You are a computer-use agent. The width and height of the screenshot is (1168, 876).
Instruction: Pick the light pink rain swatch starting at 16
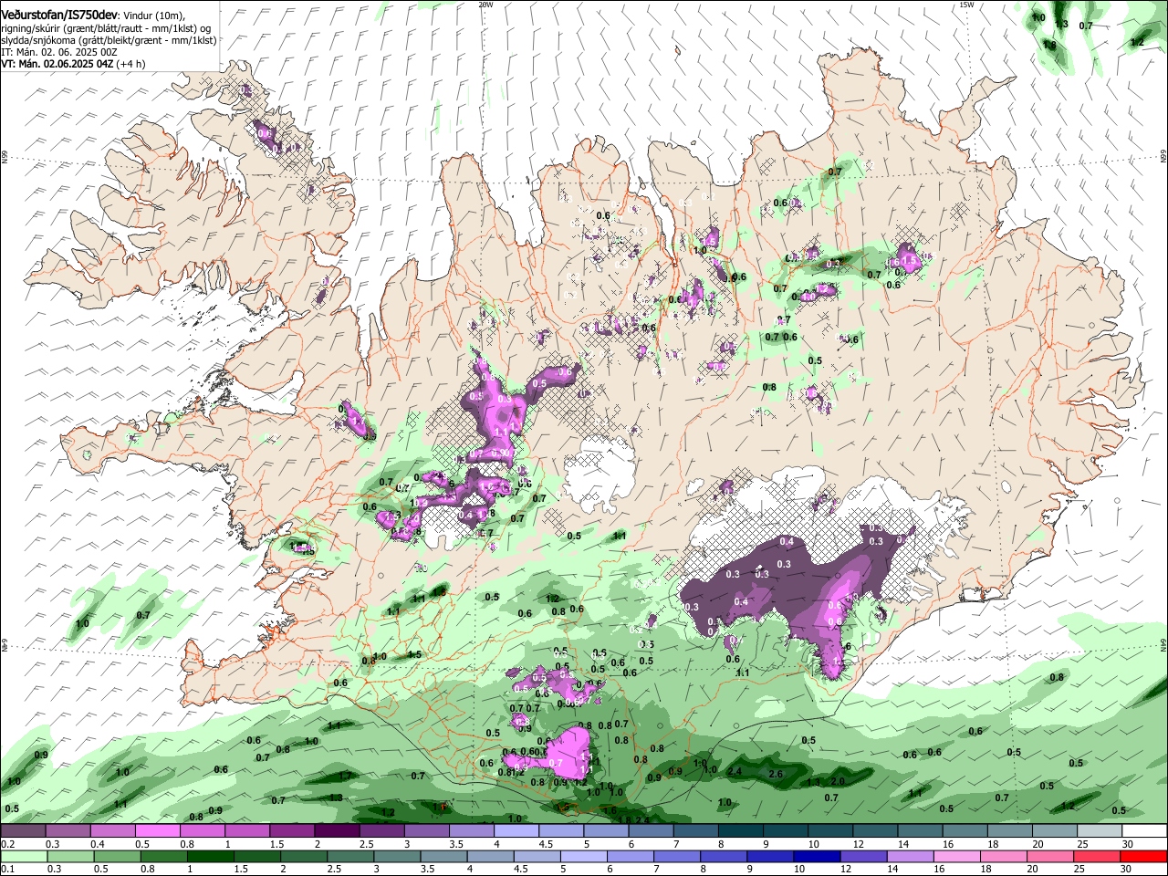[957, 856]
